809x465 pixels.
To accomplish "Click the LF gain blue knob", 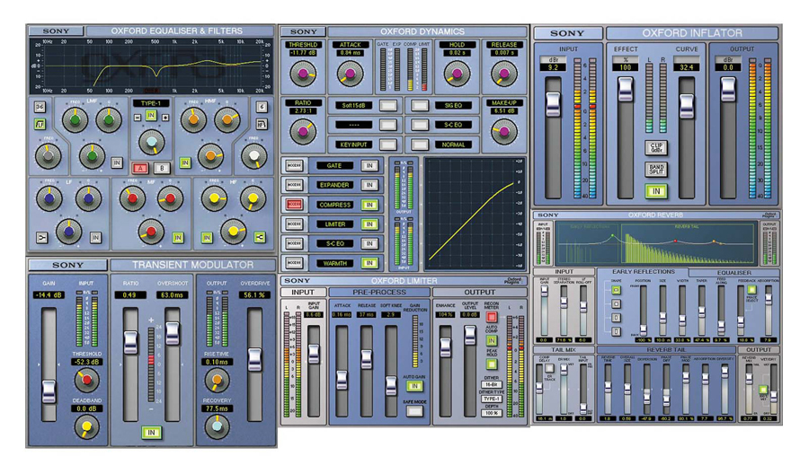I will tap(69, 232).
